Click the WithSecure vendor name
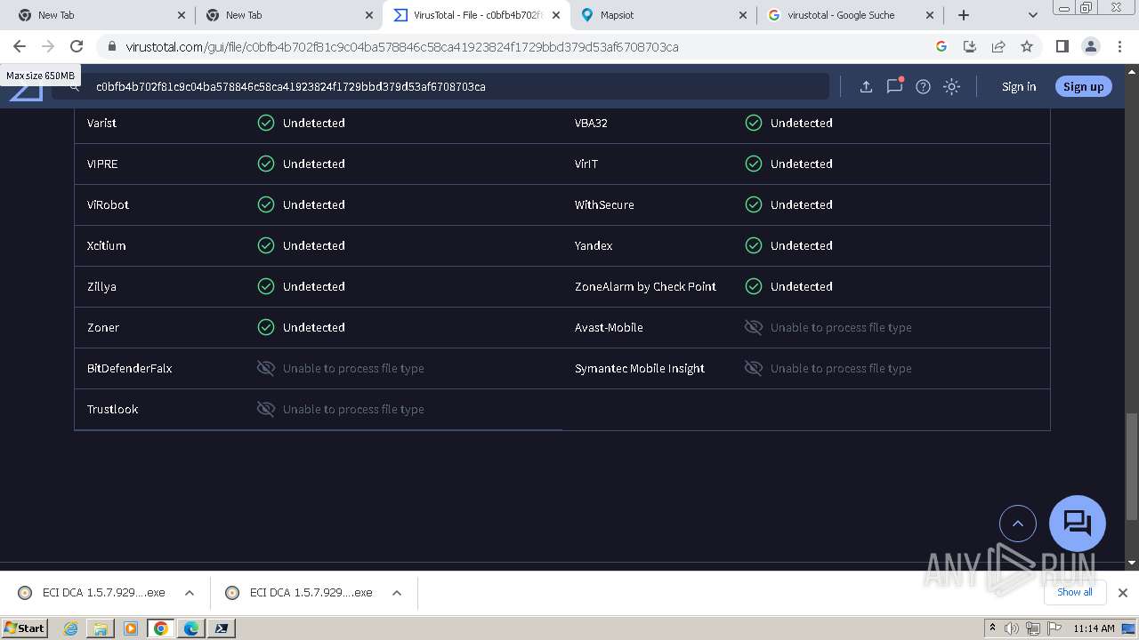Image resolution: width=1139 pixels, height=640 pixels. [604, 204]
